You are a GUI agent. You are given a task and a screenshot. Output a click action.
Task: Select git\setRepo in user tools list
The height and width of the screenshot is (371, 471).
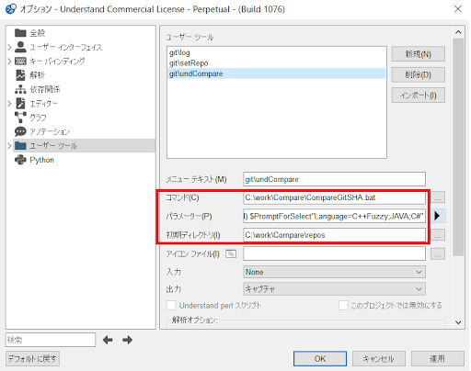tap(189, 63)
